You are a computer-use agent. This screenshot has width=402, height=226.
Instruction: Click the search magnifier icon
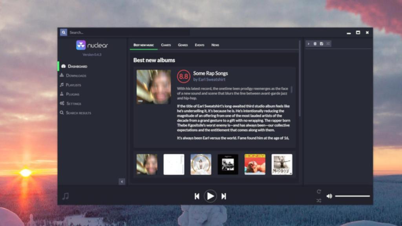point(63,33)
